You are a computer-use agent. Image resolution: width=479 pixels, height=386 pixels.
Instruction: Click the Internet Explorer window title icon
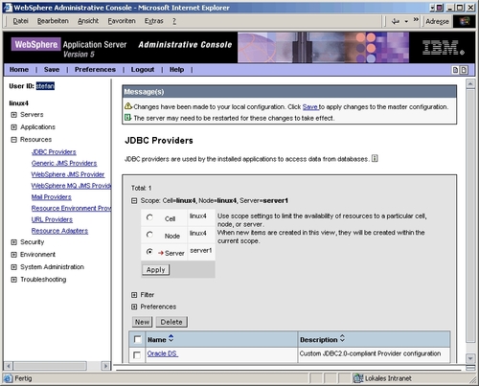(x=8, y=8)
